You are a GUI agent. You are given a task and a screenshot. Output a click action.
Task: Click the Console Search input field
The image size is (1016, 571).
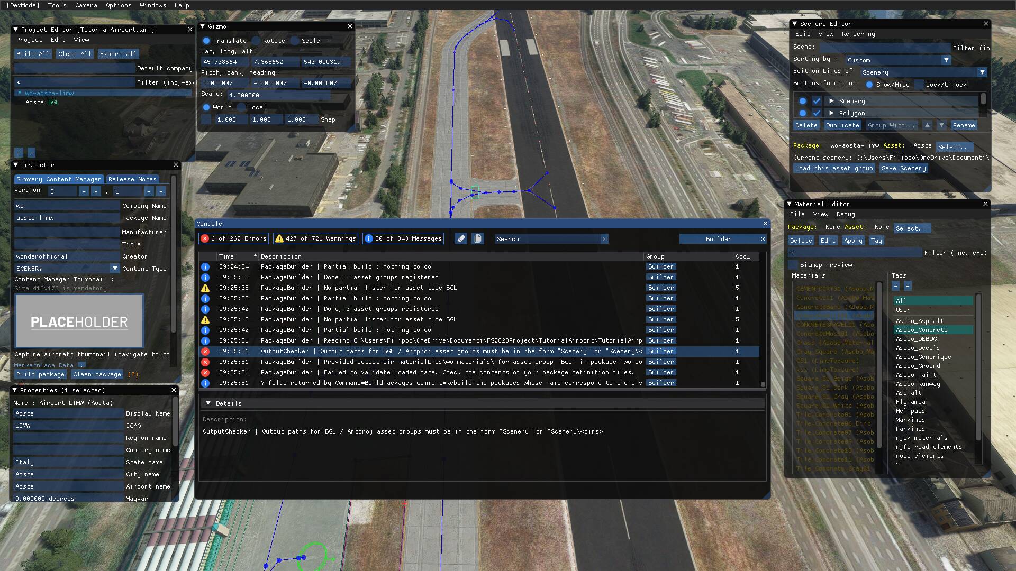pos(547,239)
